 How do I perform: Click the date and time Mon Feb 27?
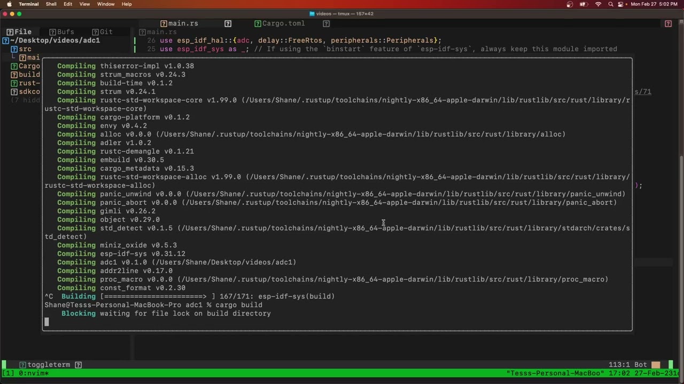tap(655, 4)
